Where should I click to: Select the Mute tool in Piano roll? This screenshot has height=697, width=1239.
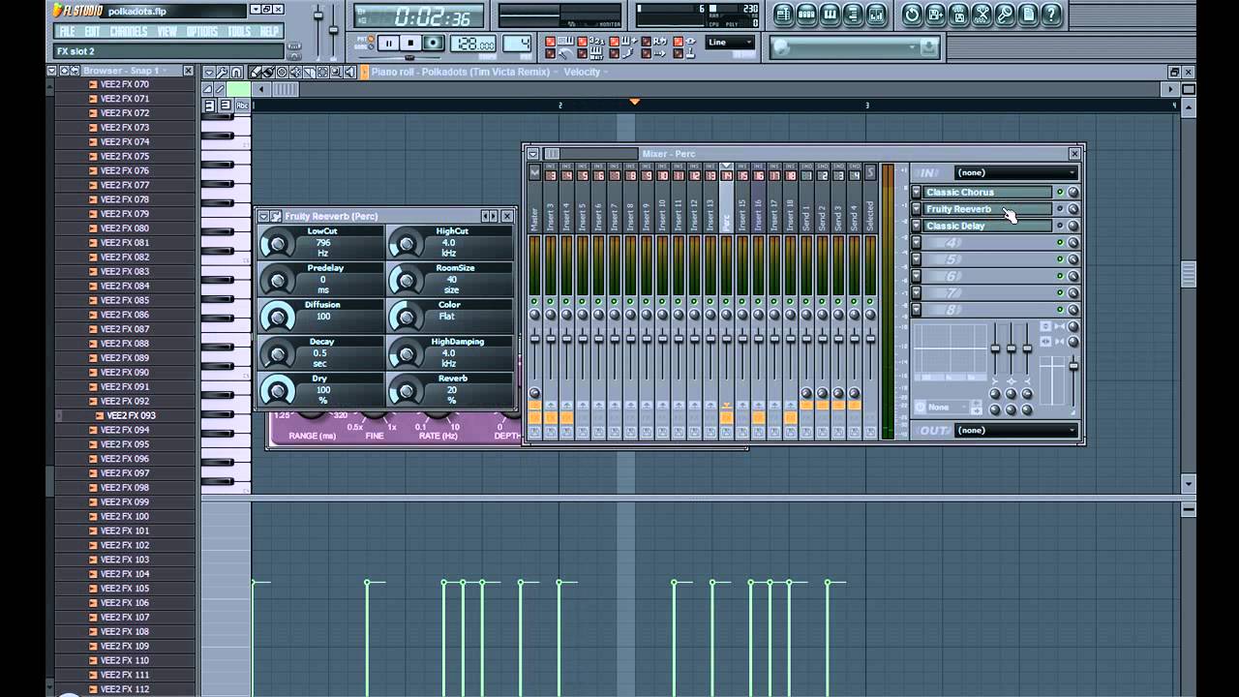295,72
